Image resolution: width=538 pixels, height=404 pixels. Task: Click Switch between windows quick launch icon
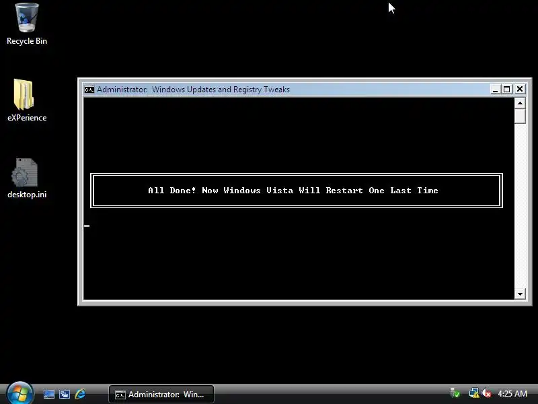point(65,394)
